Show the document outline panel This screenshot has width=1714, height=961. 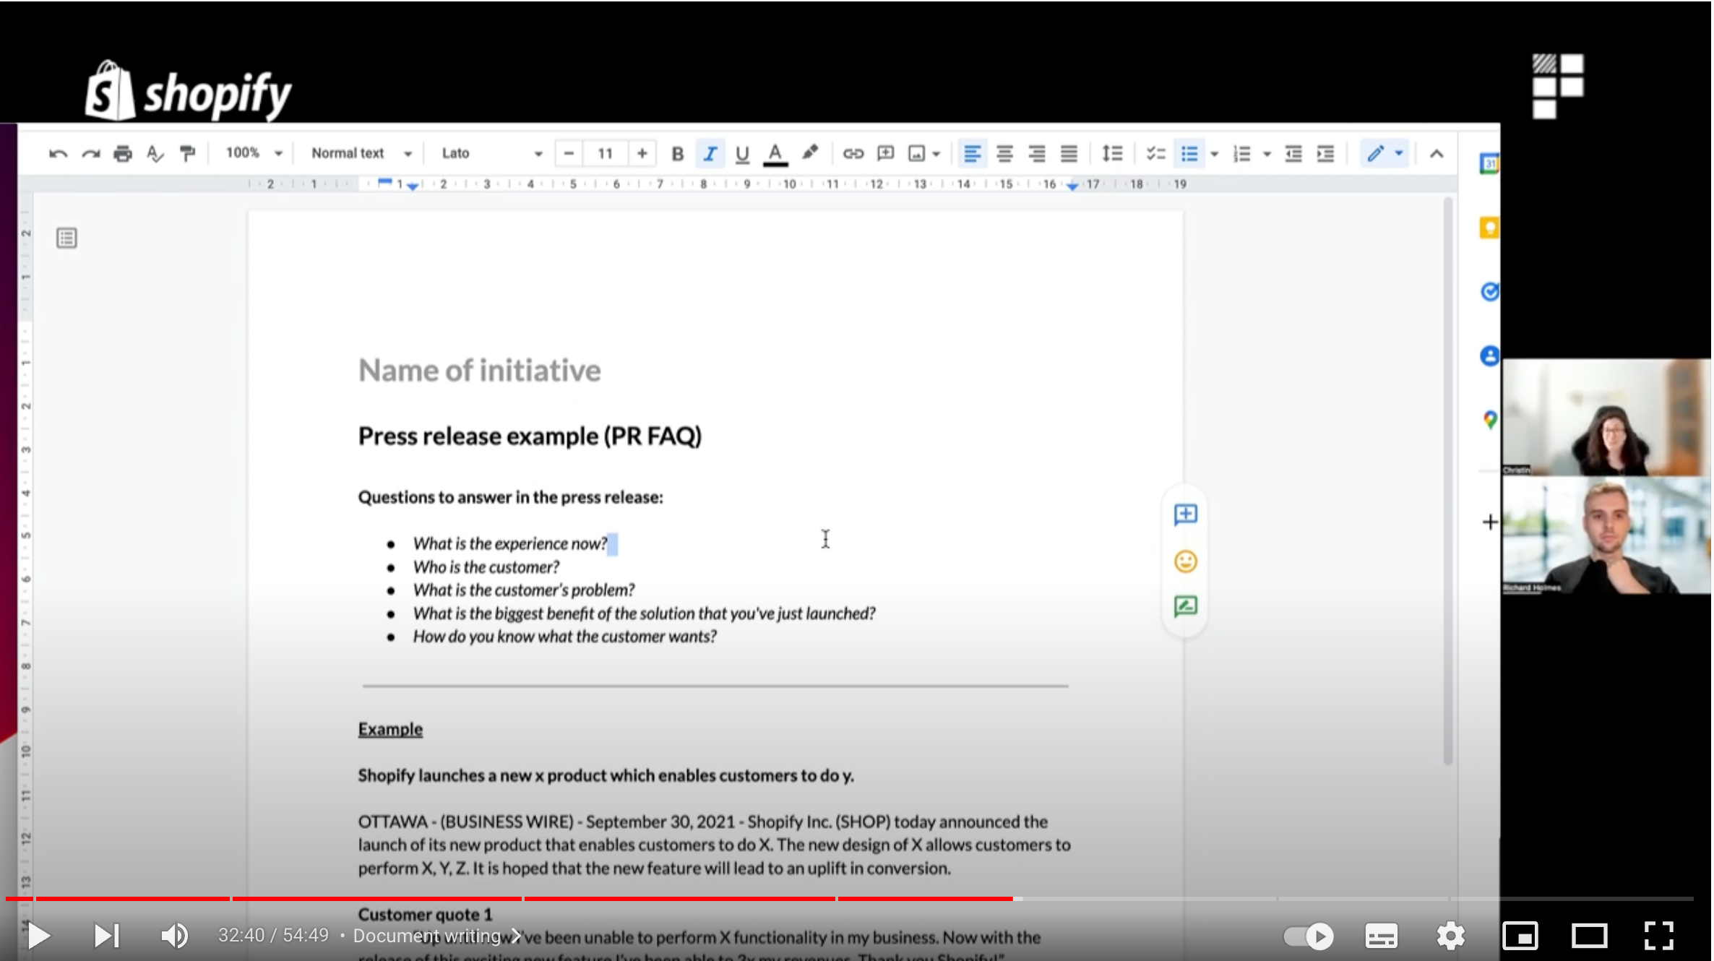click(x=66, y=238)
